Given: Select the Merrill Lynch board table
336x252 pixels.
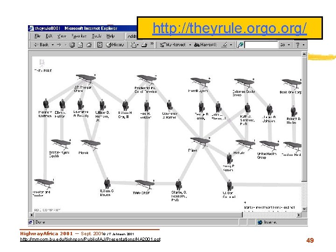Looking at the screenshot, I should (200, 82).
